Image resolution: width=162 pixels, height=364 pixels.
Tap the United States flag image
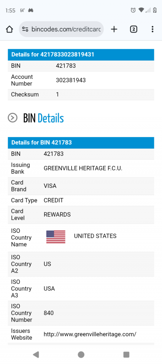[x=56, y=237]
